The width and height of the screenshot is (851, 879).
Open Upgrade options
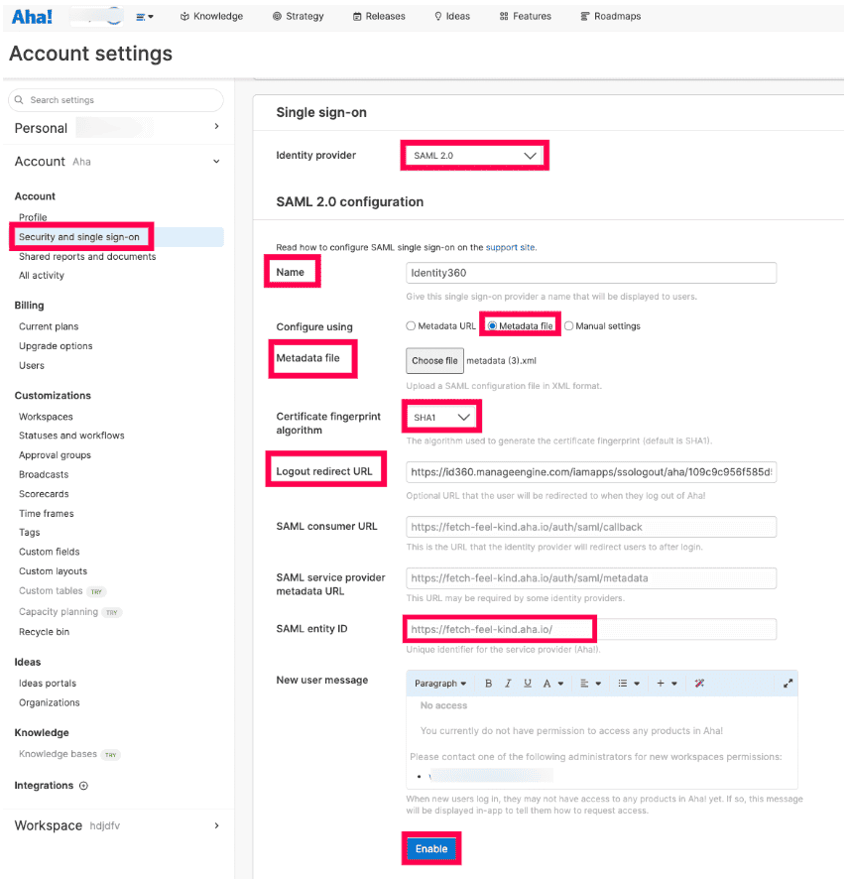coord(56,346)
